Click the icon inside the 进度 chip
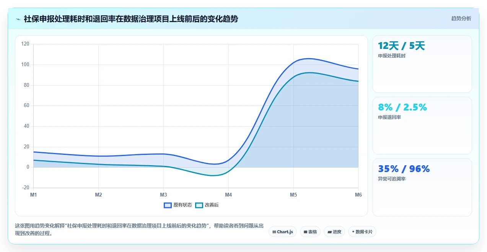The width and height of the screenshot is (487, 252). click(329, 232)
